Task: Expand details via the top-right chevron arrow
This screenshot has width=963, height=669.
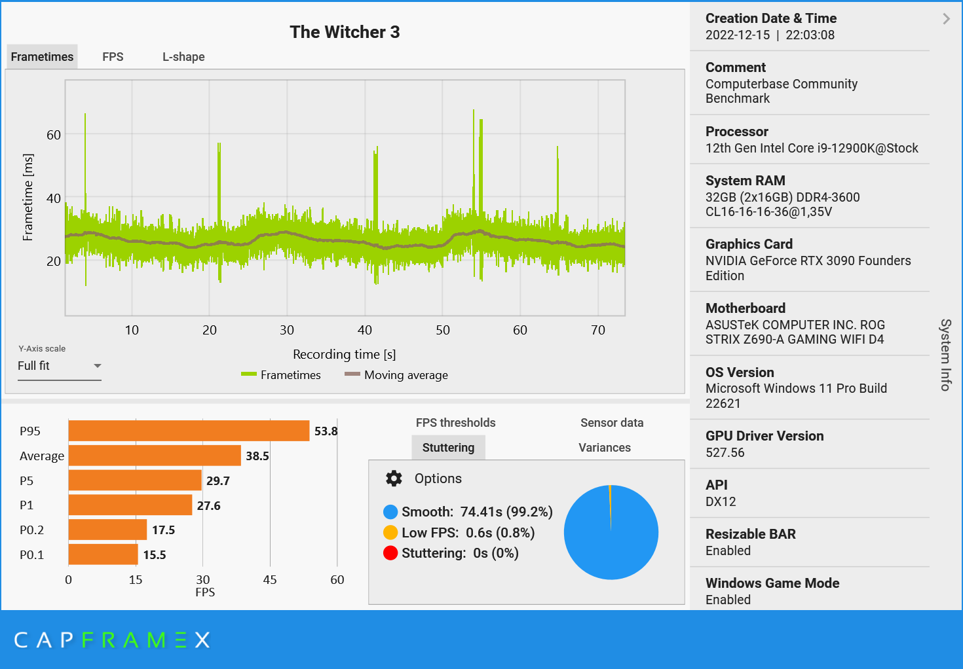Action: (946, 19)
